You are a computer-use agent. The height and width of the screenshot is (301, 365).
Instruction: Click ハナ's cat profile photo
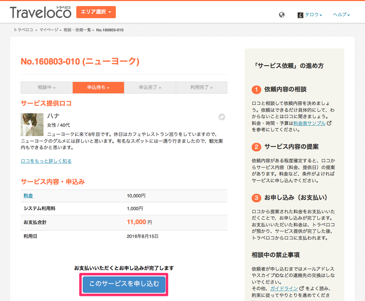click(32, 125)
